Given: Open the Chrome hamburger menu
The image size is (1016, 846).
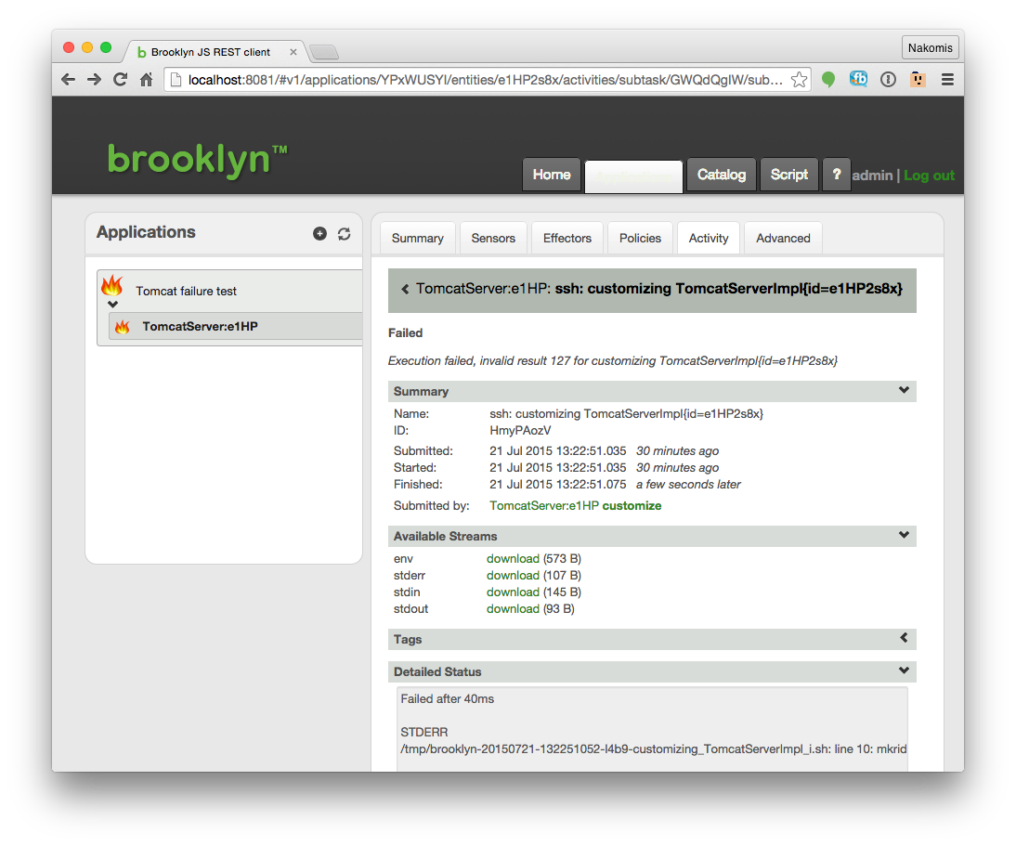Looking at the screenshot, I should [947, 80].
